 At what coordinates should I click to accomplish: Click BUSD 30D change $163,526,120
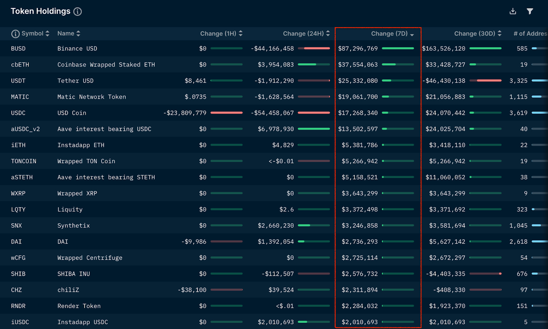444,48
